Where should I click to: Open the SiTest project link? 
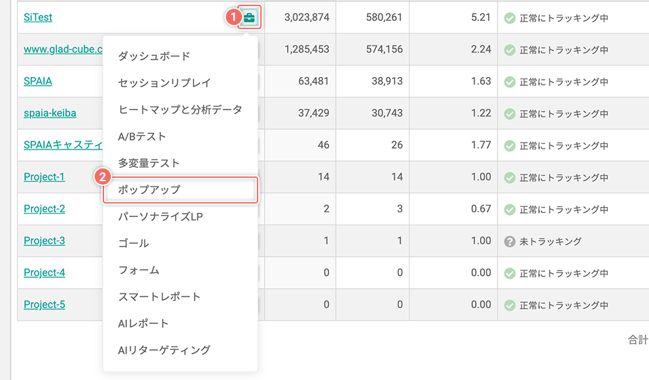click(x=38, y=18)
